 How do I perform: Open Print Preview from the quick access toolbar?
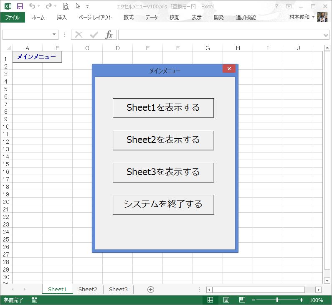click(66, 6)
